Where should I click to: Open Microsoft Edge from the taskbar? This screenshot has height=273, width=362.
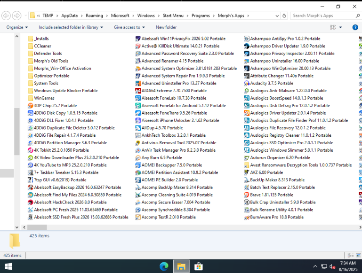pos(164,266)
